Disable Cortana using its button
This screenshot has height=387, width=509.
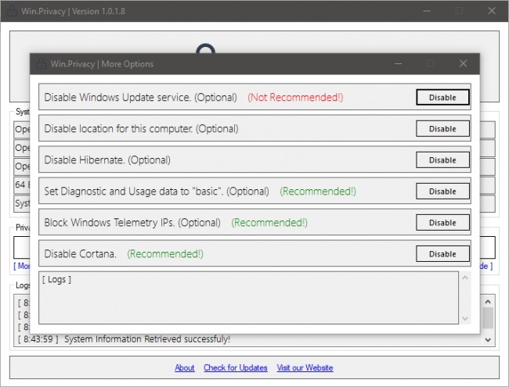(442, 254)
